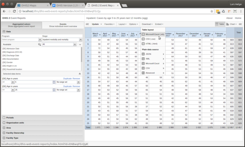245x147 pixels.
Task: Open the Embed menu
Action: point(159,24)
